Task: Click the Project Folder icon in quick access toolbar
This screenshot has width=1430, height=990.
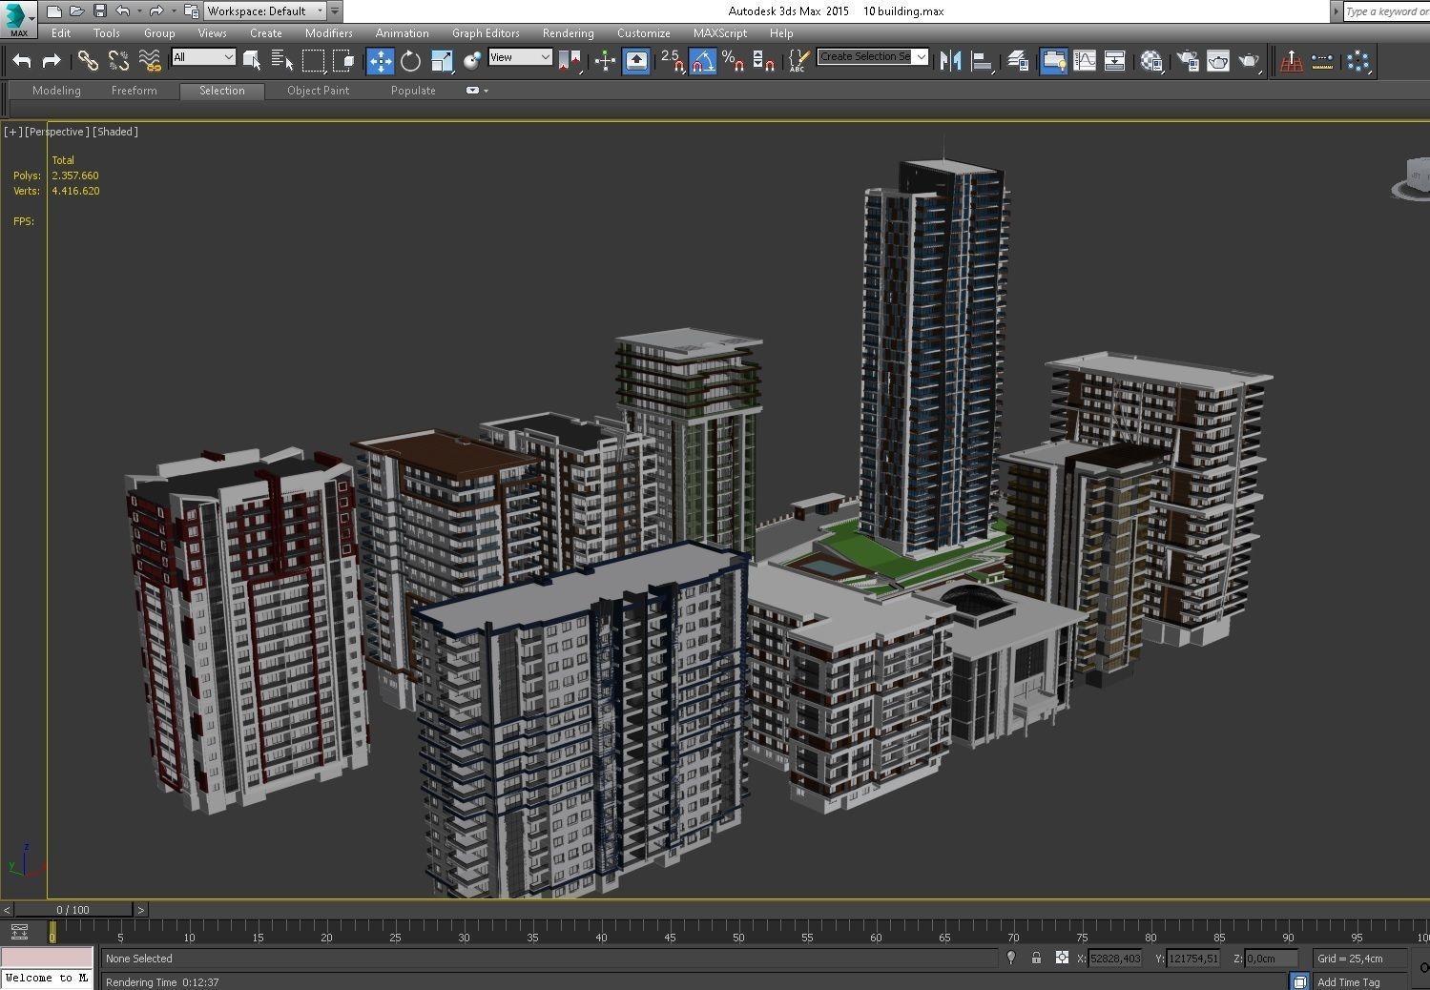Action: 191,11
